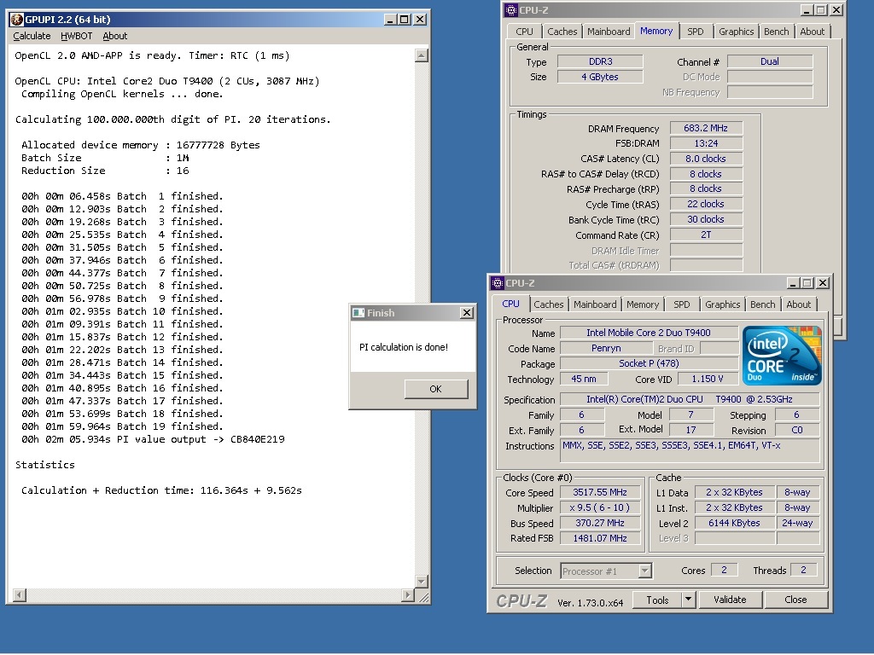Click the memory Size value 4 GBytes
Screen dimensions: 874x655
(x=600, y=77)
